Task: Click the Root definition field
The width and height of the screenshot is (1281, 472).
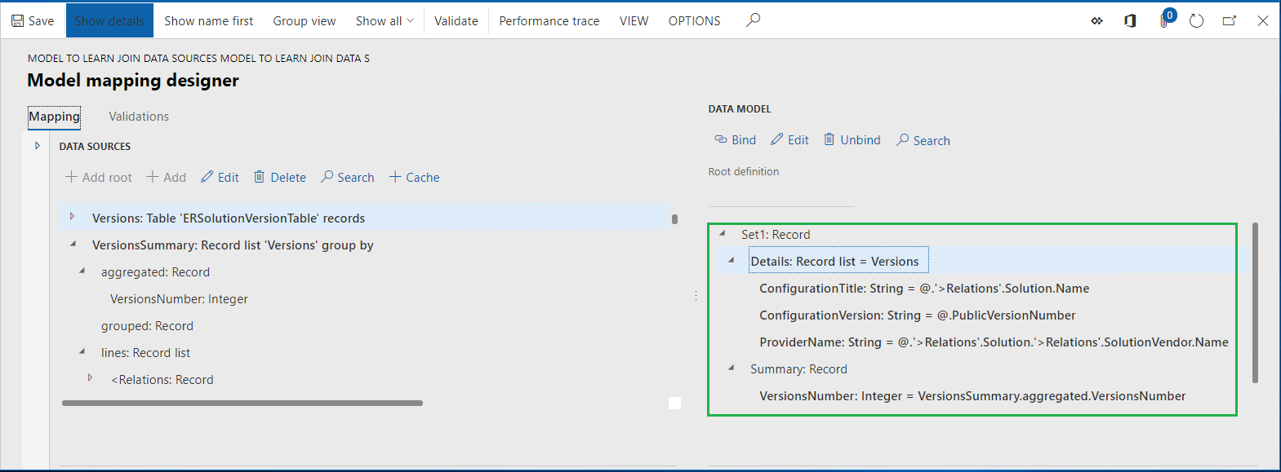Action: [781, 196]
